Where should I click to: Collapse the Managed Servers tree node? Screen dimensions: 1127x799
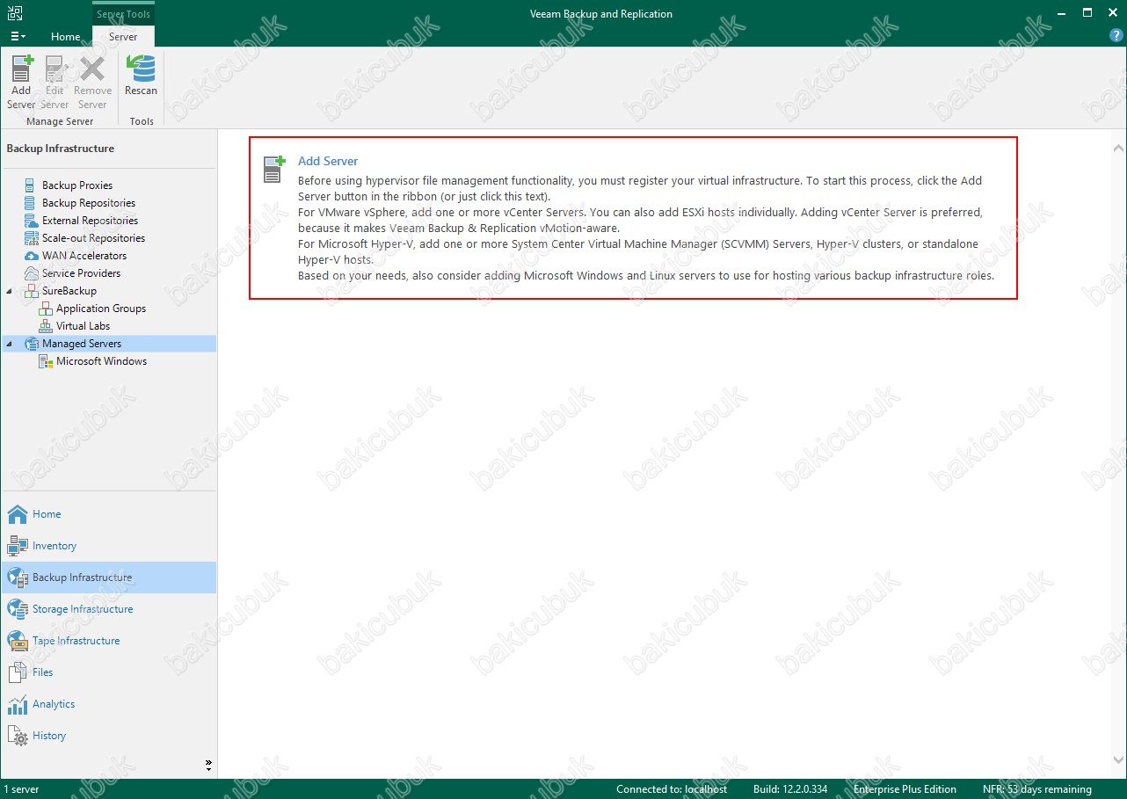pos(10,344)
